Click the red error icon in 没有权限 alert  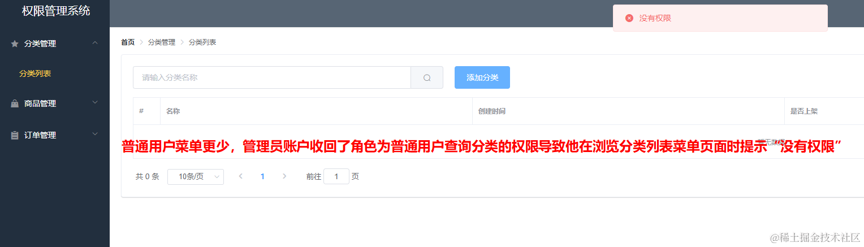pos(629,18)
